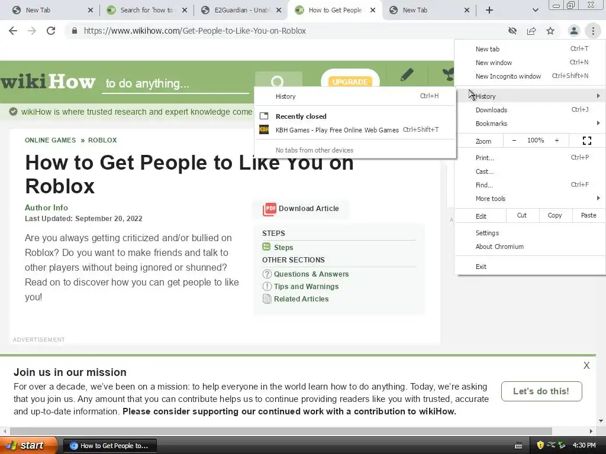Open Chromium Settings
The height and width of the screenshot is (454, 606).
click(x=530, y=233)
